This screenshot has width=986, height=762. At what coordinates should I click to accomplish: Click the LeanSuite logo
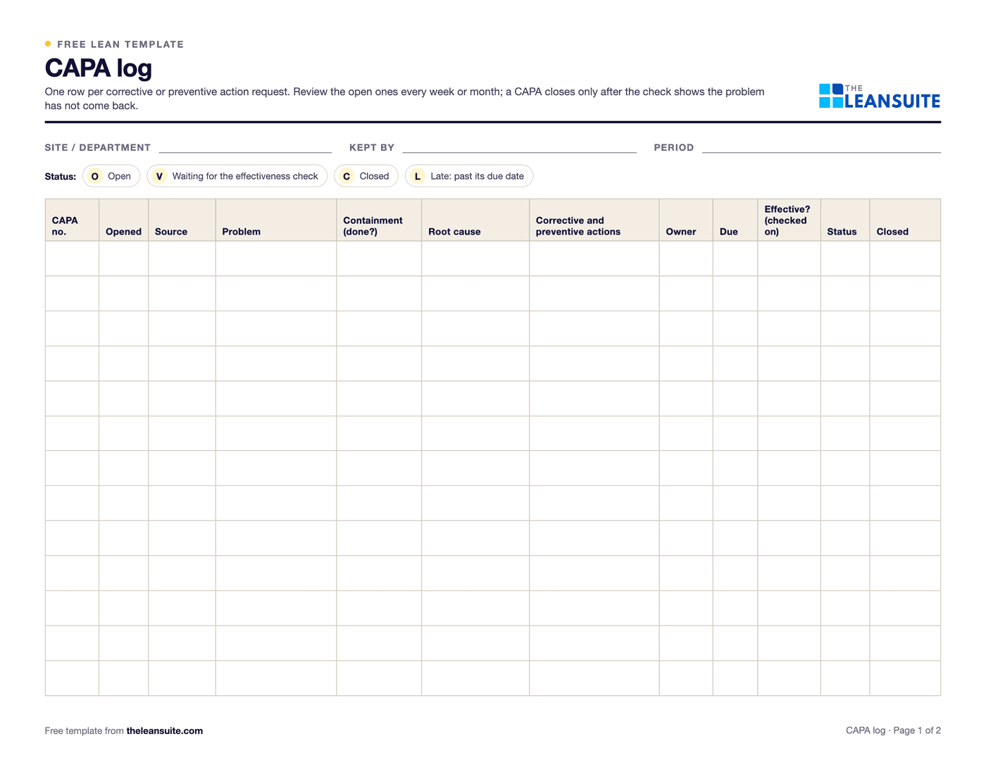point(880,96)
